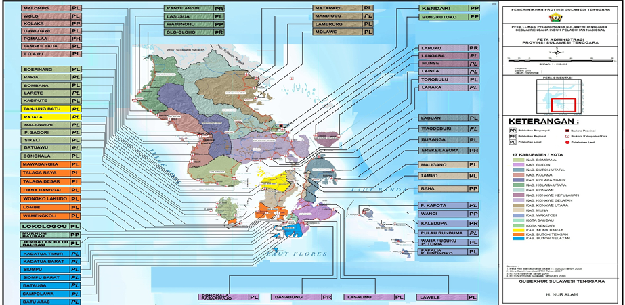625x305 pixels.
Task: Pick the KAB. BOMBANA legend color swatch
Action: [518, 161]
